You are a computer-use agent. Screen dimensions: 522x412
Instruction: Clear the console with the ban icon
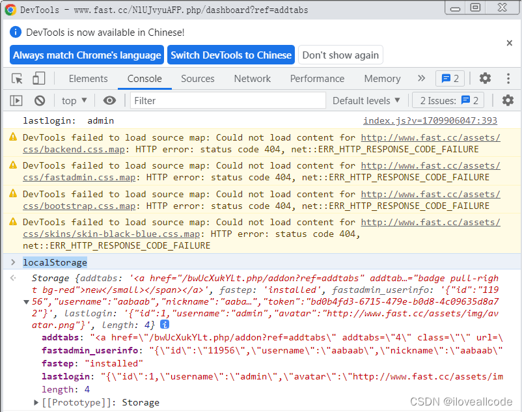pyautogui.click(x=40, y=100)
